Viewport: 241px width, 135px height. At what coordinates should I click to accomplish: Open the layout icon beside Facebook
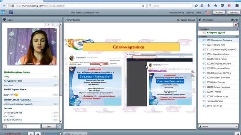pyautogui.click(x=3, y=12)
